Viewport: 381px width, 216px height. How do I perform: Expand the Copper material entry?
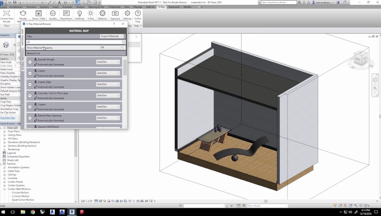30,107
